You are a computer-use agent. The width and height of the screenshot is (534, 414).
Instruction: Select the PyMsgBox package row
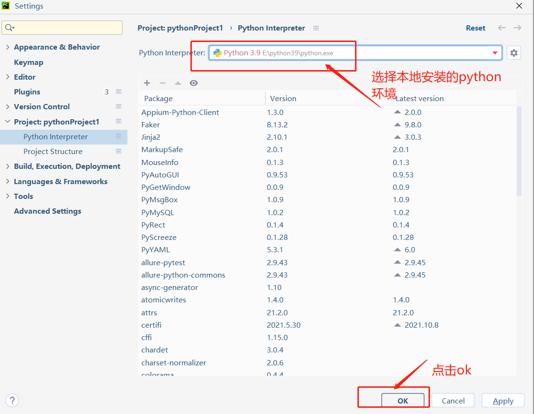point(328,199)
